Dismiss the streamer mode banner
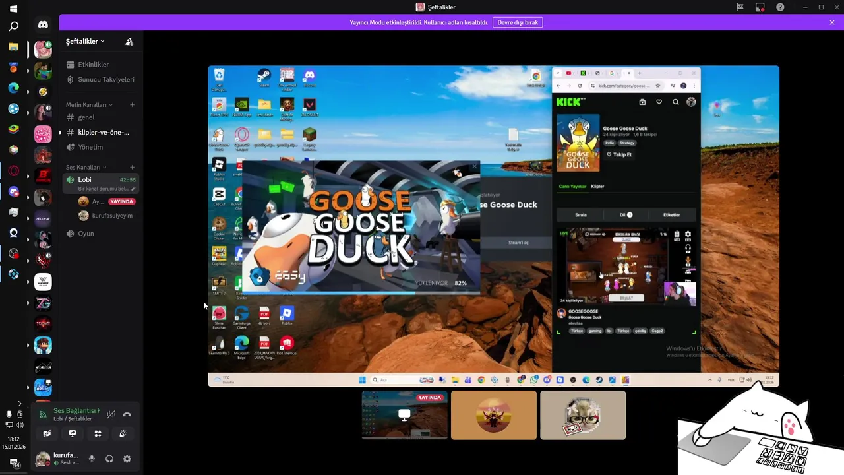The height and width of the screenshot is (475, 844). (832, 22)
